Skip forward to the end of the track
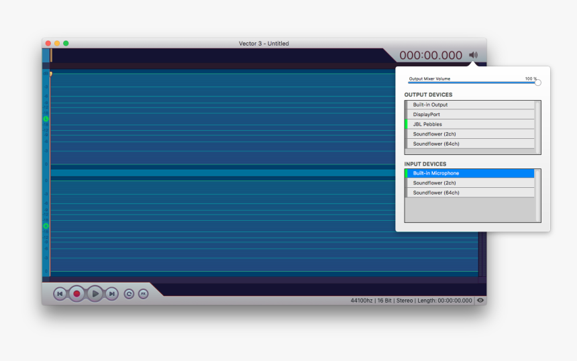Image resolution: width=577 pixels, height=361 pixels. coord(112,294)
